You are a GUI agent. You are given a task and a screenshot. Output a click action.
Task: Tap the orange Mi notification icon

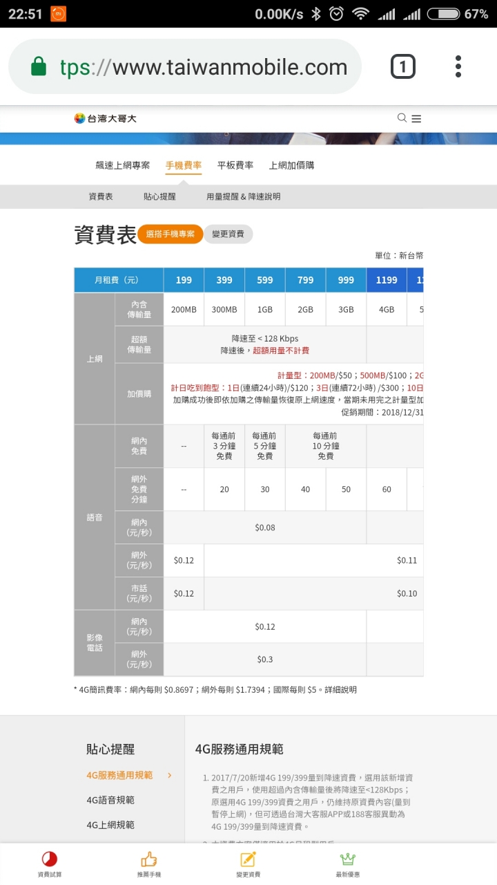(x=59, y=14)
